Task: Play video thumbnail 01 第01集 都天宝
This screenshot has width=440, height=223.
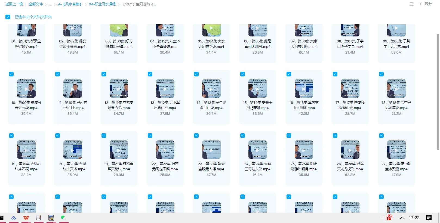Action: [x=26, y=30]
